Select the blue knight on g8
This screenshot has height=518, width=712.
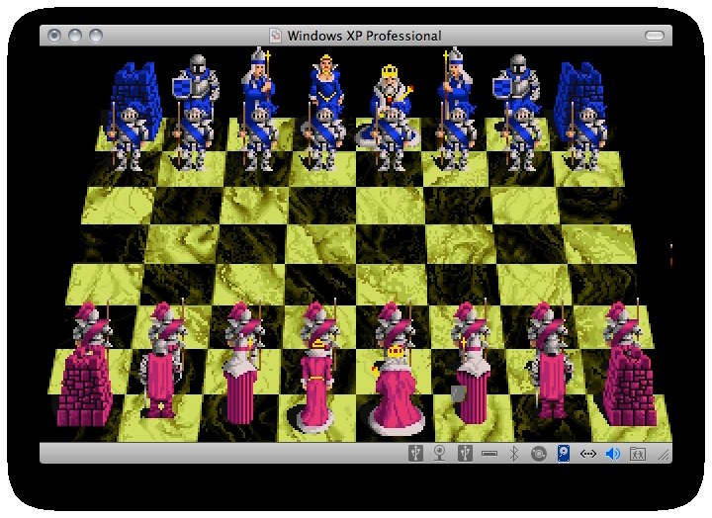tap(517, 84)
